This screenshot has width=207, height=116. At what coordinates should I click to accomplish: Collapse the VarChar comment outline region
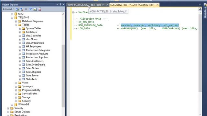coord(73,12)
